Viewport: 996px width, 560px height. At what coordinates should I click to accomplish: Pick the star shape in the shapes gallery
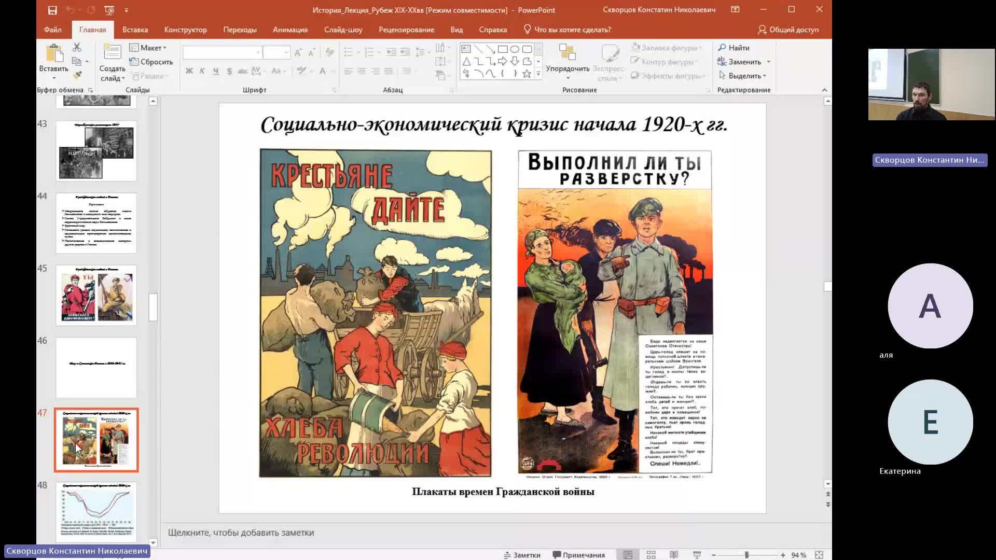click(x=527, y=74)
